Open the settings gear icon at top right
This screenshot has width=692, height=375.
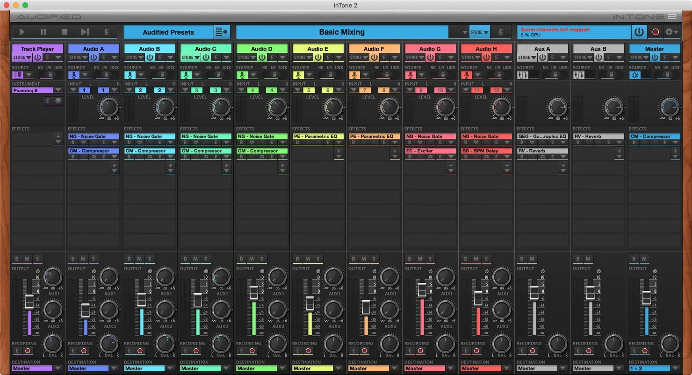(x=670, y=32)
